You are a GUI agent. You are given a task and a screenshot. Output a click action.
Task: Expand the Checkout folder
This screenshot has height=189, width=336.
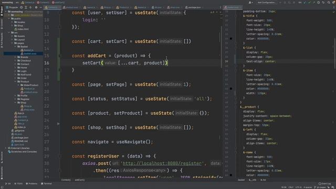click(15, 61)
